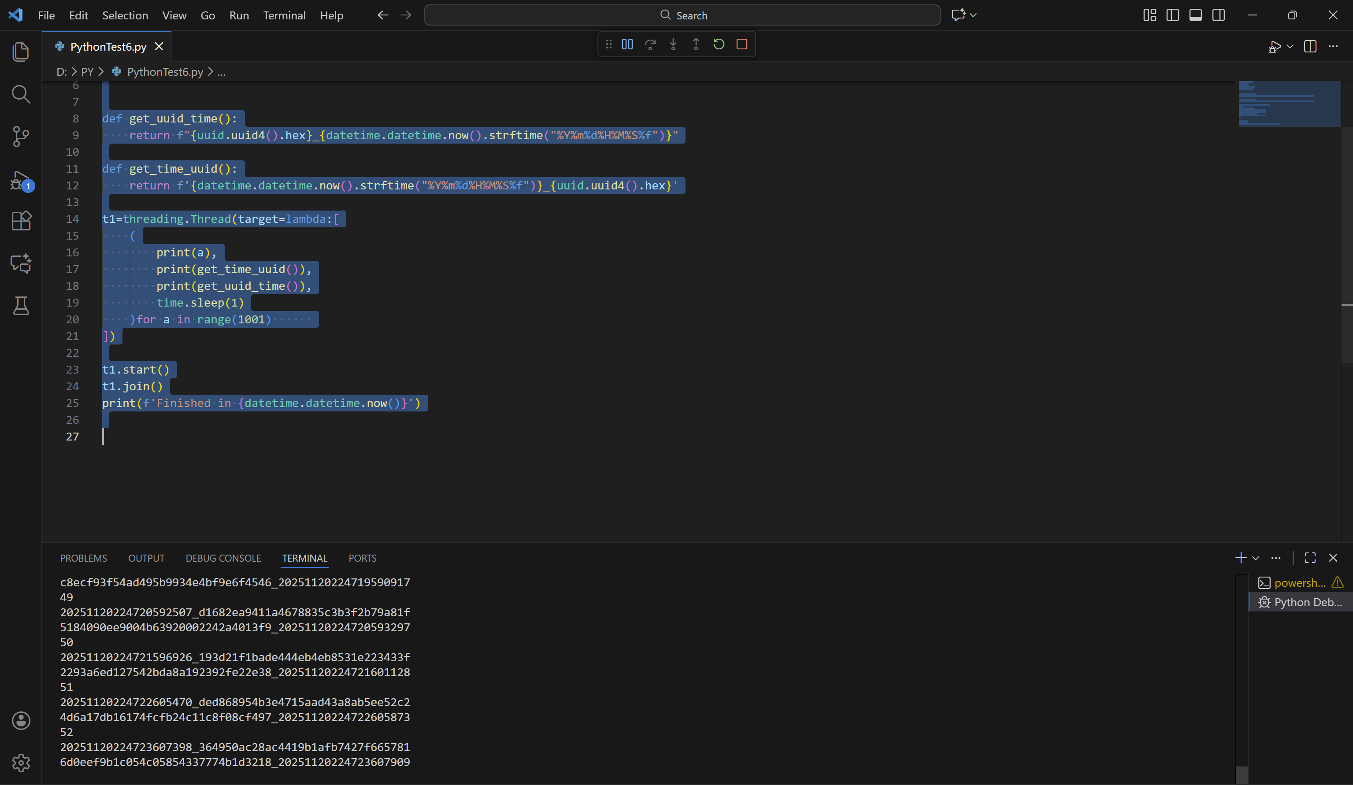This screenshot has width=1353, height=785.
Task: Switch to the DEBUG CONSOLE tab
Action: click(223, 559)
